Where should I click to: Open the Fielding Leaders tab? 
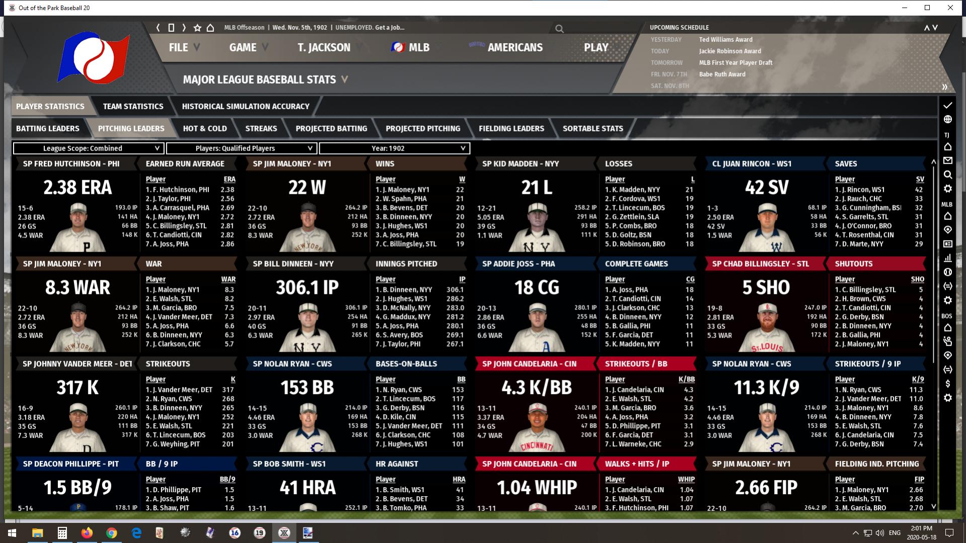(x=511, y=128)
